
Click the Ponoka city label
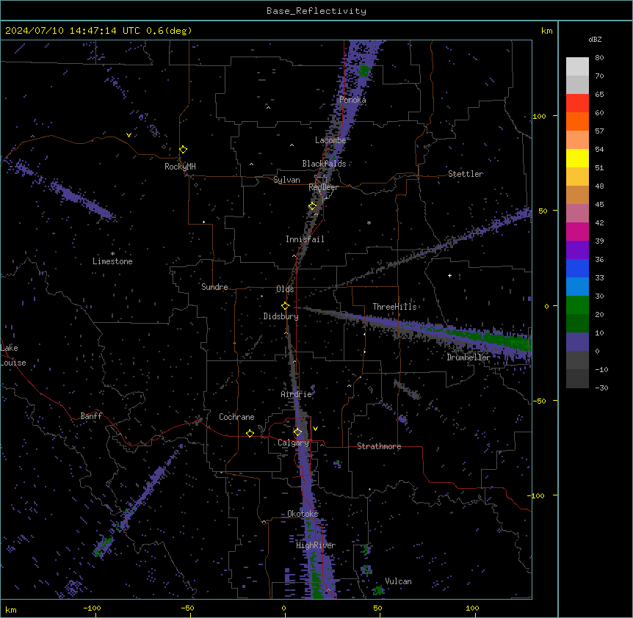pos(352,100)
